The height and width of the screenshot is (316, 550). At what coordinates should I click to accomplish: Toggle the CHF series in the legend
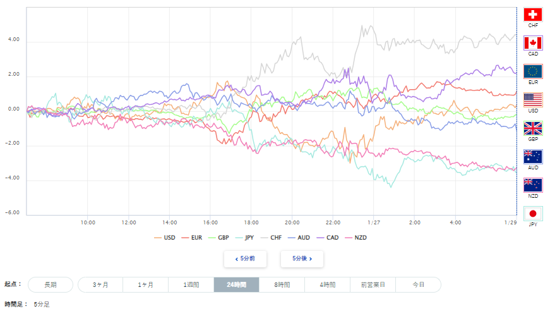(271, 238)
